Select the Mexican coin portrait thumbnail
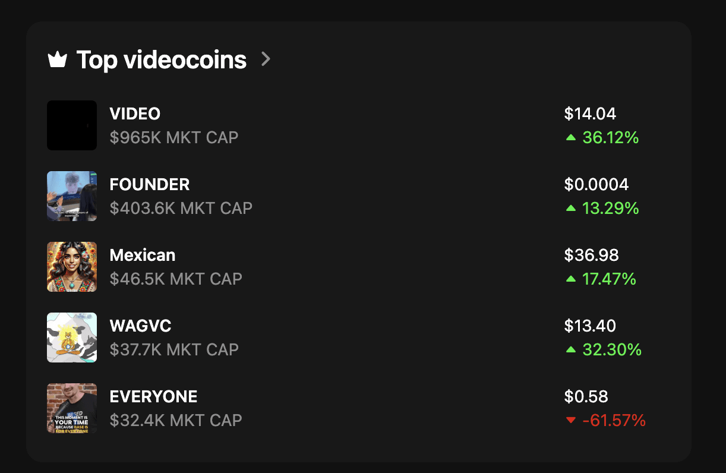Image resolution: width=726 pixels, height=473 pixels. (72, 267)
